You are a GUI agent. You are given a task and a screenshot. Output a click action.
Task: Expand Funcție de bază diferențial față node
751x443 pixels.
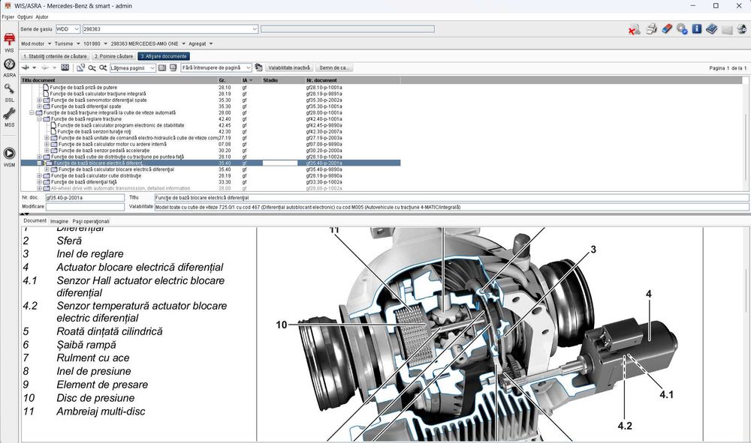39,182
